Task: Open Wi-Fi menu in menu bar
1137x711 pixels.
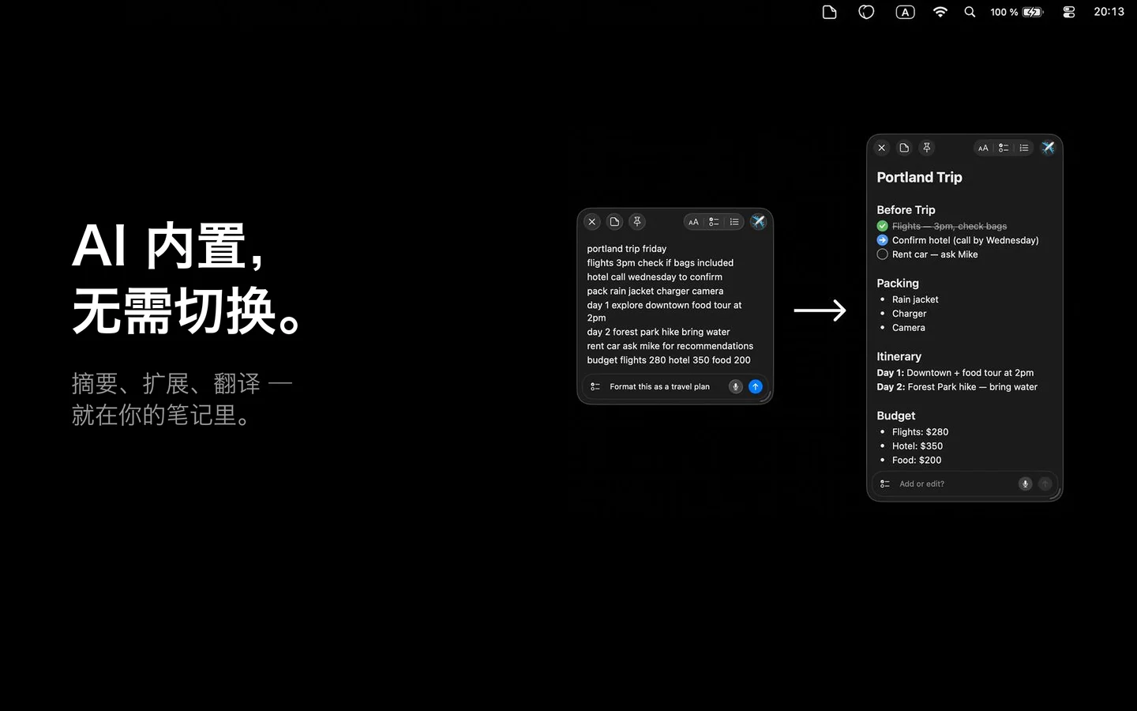Action: [940, 12]
